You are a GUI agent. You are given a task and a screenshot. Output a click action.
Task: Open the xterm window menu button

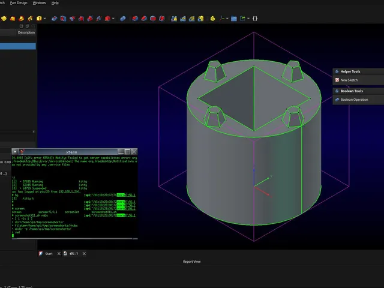click(15, 152)
